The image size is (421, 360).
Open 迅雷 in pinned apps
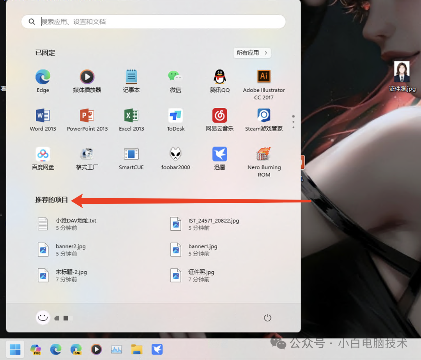[219, 158]
